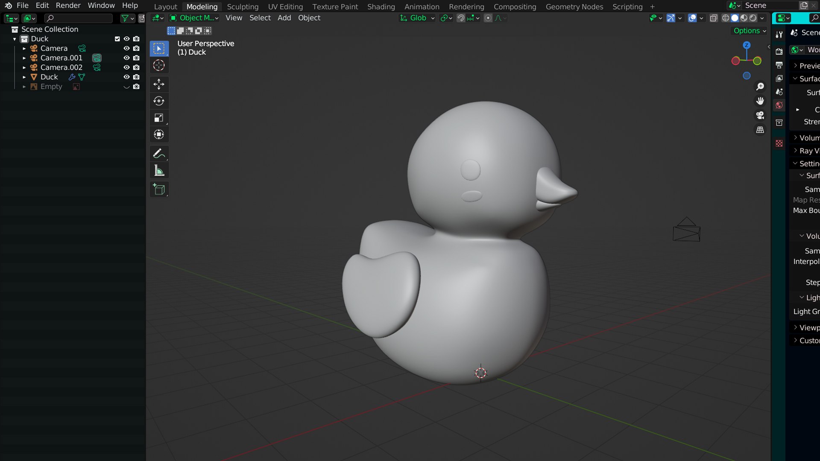Viewport: 820px width, 461px height.
Task: Toggle proportional editing
Action: click(488, 18)
